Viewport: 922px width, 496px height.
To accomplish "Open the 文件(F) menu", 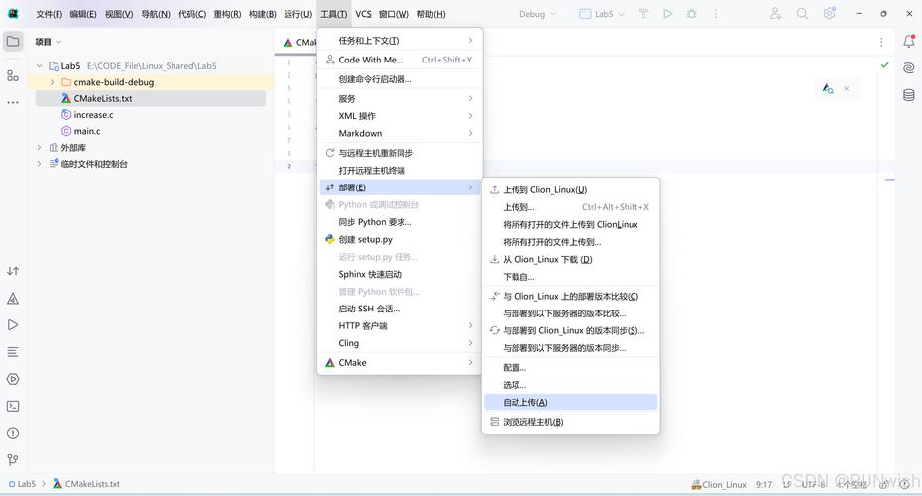I will [x=49, y=14].
